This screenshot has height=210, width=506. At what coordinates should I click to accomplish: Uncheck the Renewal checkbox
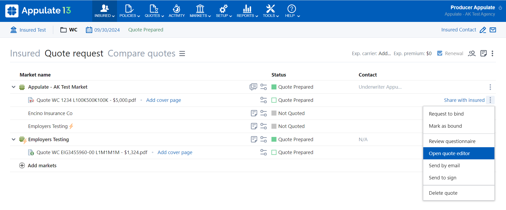click(440, 53)
